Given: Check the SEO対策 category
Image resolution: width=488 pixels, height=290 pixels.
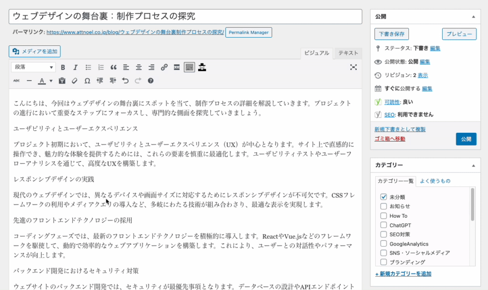Looking at the screenshot, I should pos(384,234).
